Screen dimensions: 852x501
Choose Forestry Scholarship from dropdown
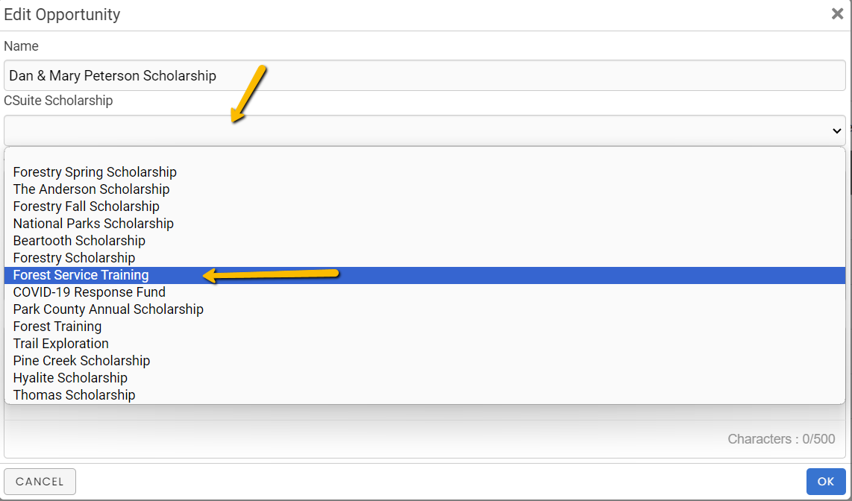[74, 258]
